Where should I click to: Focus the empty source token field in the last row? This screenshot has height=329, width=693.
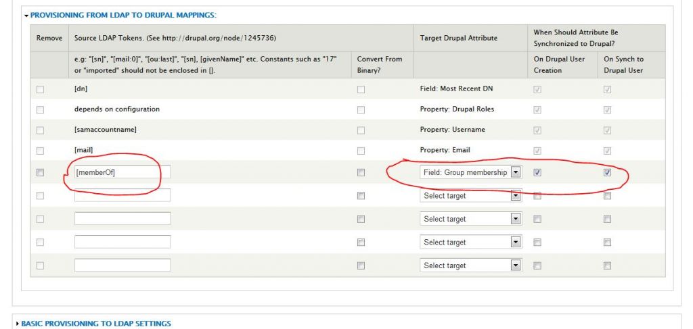[122, 265]
